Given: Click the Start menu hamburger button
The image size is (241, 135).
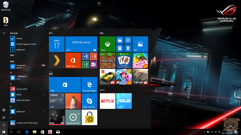Looking at the screenshot, I should click(4, 33).
